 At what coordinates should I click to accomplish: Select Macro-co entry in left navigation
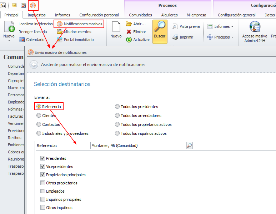point(16,88)
